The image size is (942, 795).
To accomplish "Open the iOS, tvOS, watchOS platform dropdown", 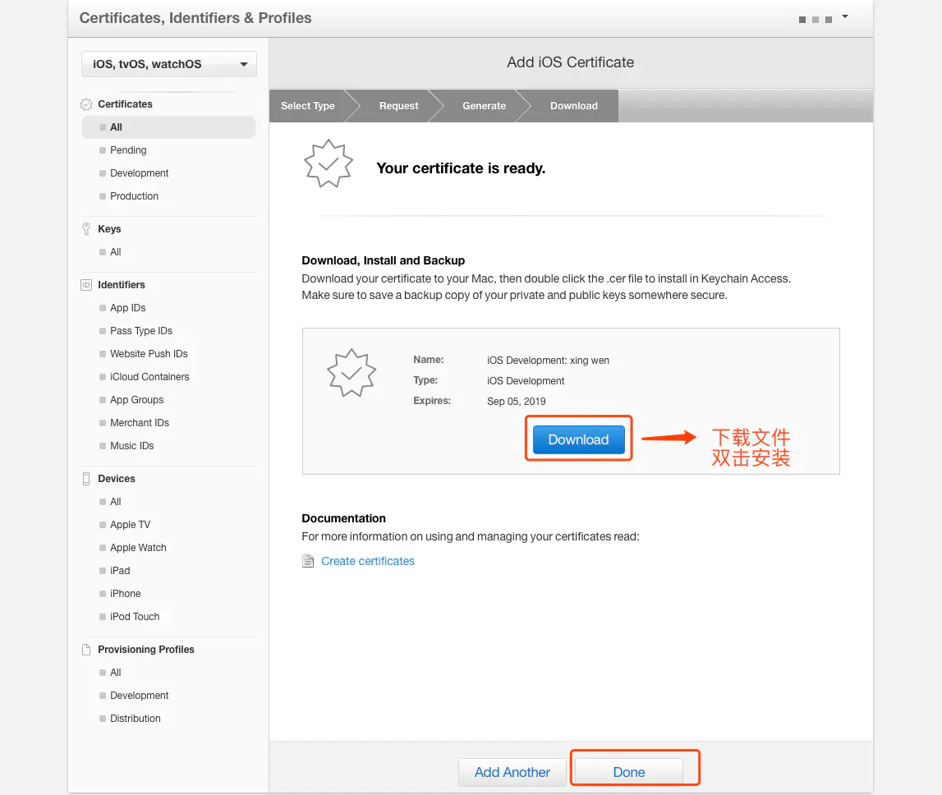I will pyautogui.click(x=169, y=64).
